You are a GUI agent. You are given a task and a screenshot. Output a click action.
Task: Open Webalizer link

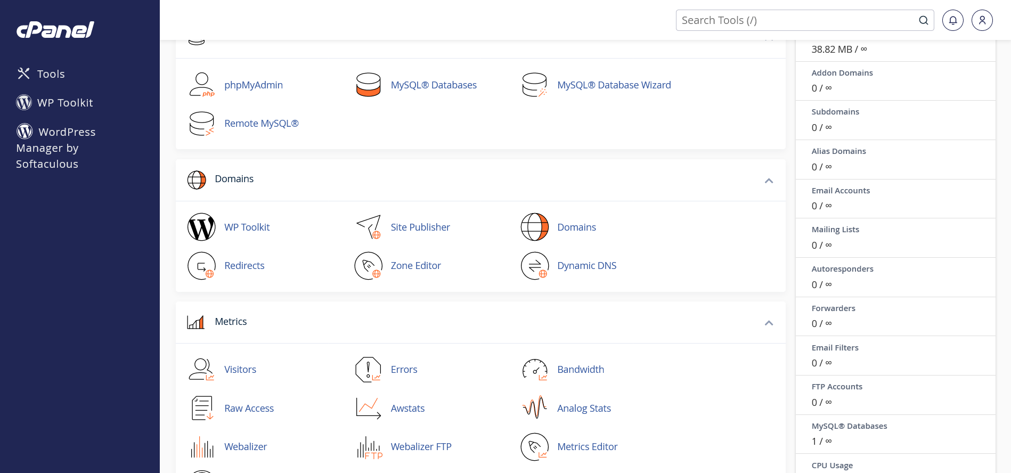[246, 447]
